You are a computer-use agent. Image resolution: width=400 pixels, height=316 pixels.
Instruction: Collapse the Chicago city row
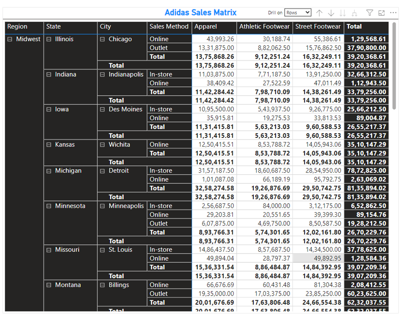[102, 39]
